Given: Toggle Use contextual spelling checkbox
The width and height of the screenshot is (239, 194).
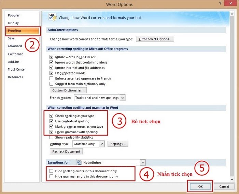Looking at the screenshot, I should click(x=52, y=121).
